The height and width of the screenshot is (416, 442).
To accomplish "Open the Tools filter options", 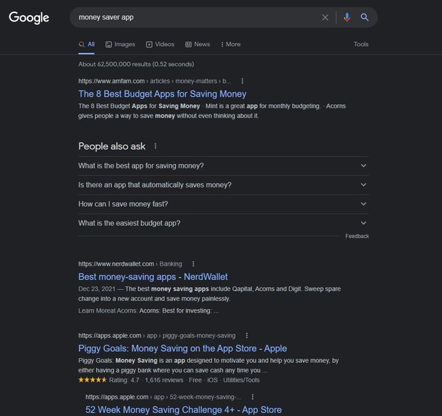I will (361, 44).
